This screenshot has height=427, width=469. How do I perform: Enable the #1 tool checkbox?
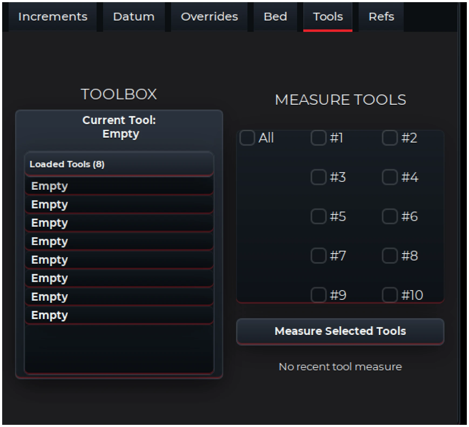[x=318, y=138]
